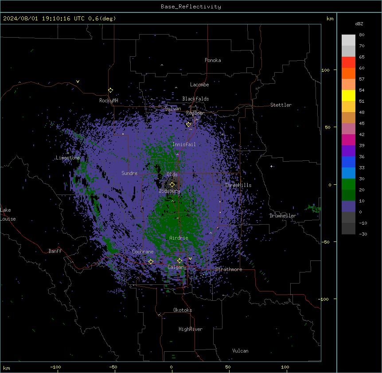
Task: Click the Base_Reflectivity title
Action: pyautogui.click(x=191, y=7)
